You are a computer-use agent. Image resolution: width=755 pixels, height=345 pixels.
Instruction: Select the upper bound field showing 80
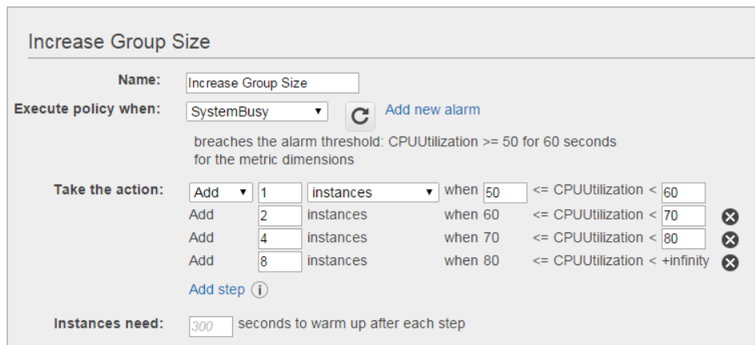683,239
